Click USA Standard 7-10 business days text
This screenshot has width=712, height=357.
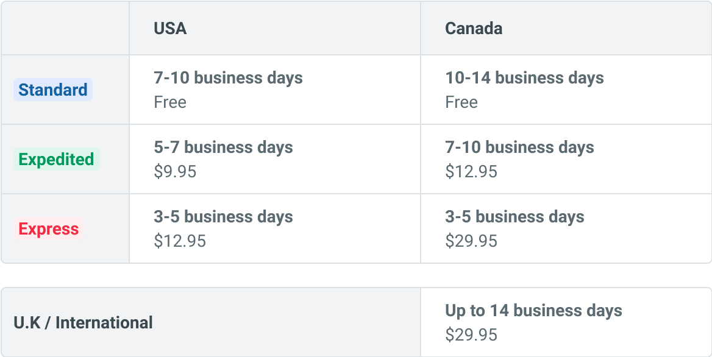229,78
